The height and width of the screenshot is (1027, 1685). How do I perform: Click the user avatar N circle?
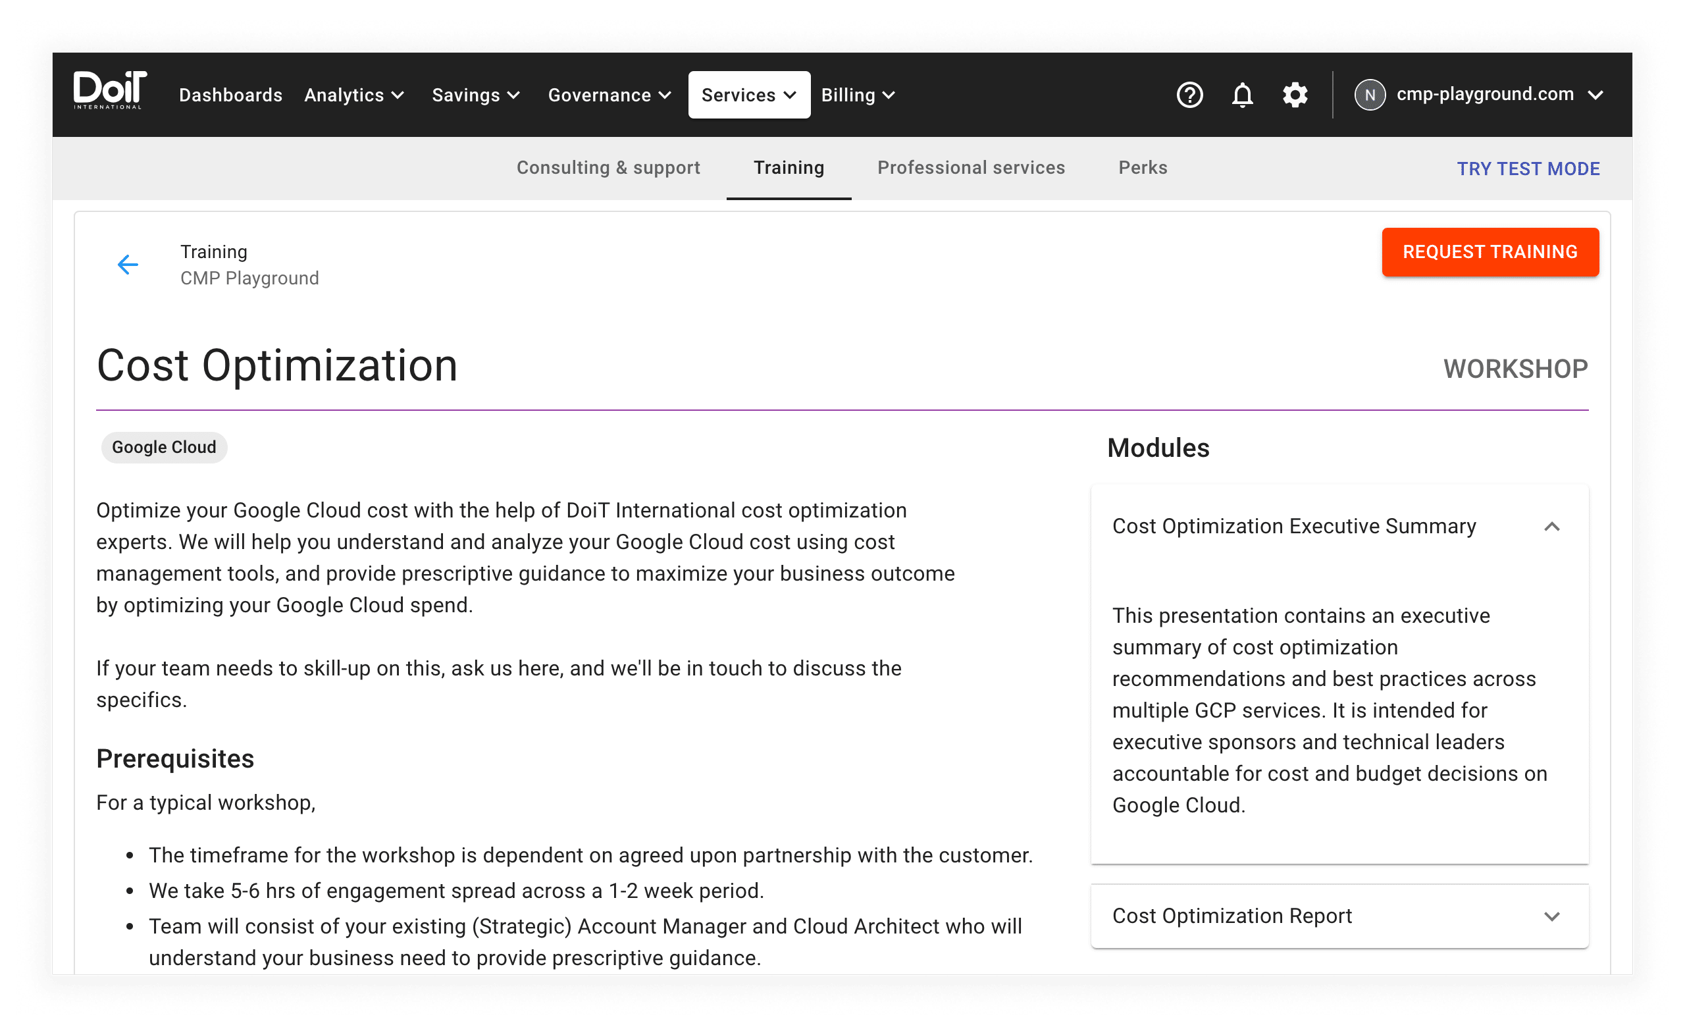[1369, 95]
